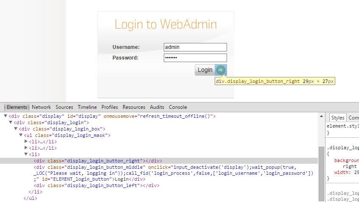Expand the first collapsed li node
Viewport: 359px width, 202px height.
(26, 142)
